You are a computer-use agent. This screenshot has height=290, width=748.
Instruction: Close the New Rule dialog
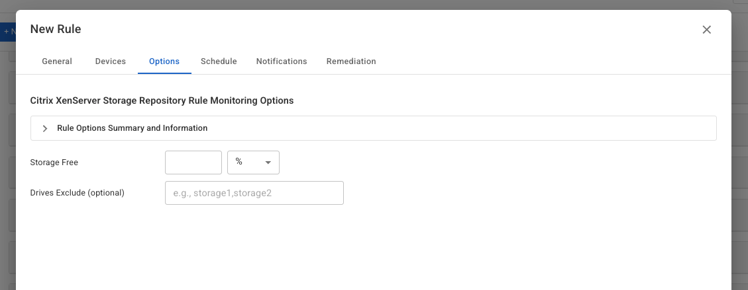[706, 30]
